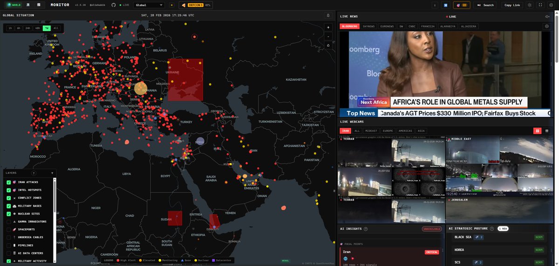
Task: Open AI Insights help icon
Action: 366,229
